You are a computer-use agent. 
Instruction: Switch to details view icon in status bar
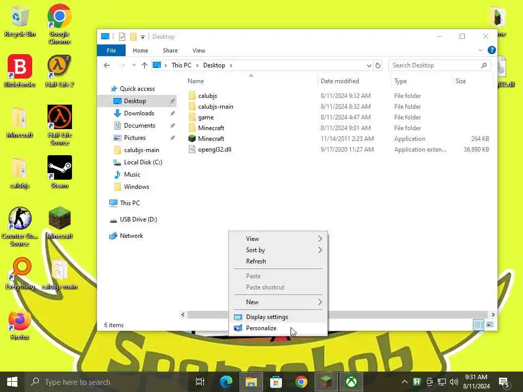tap(479, 325)
